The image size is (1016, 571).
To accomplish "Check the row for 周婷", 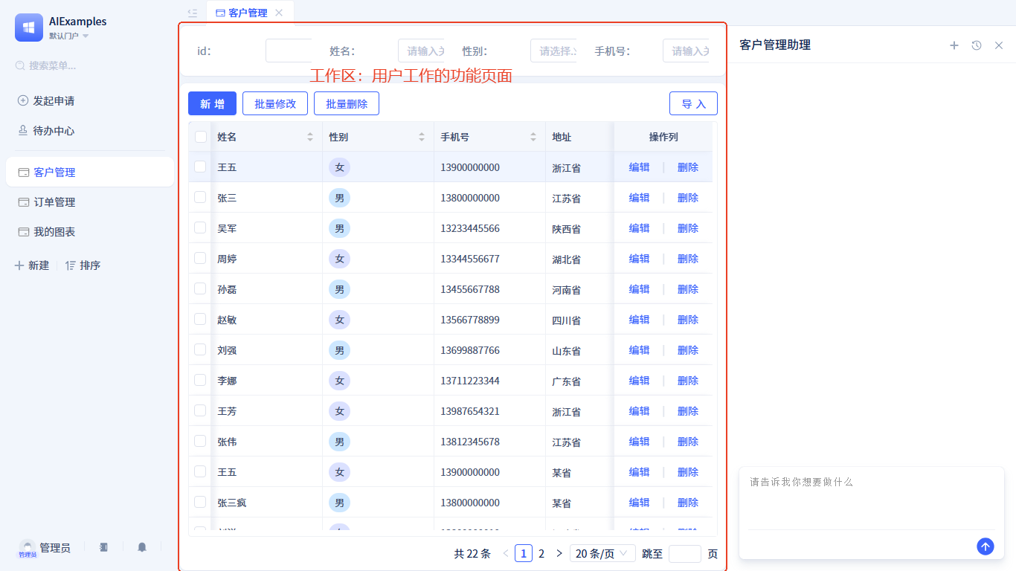I will point(200,258).
